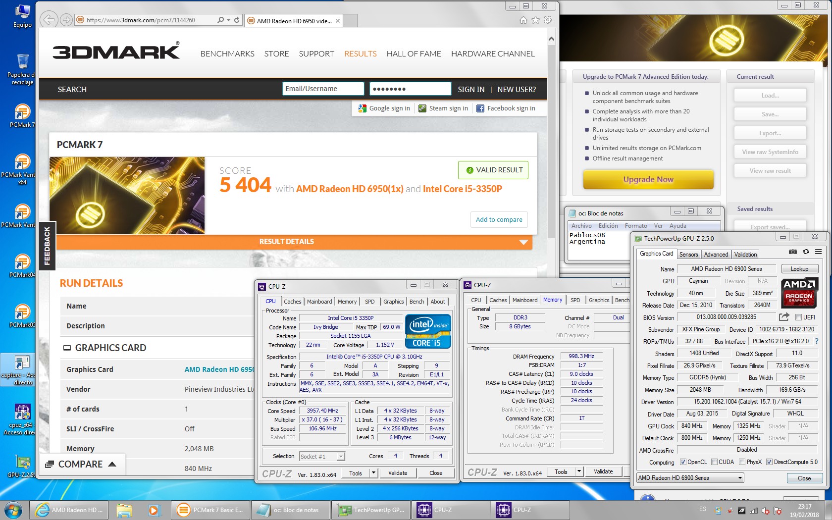832x520 pixels.
Task: Click the SIGN IN link
Action: click(471, 90)
